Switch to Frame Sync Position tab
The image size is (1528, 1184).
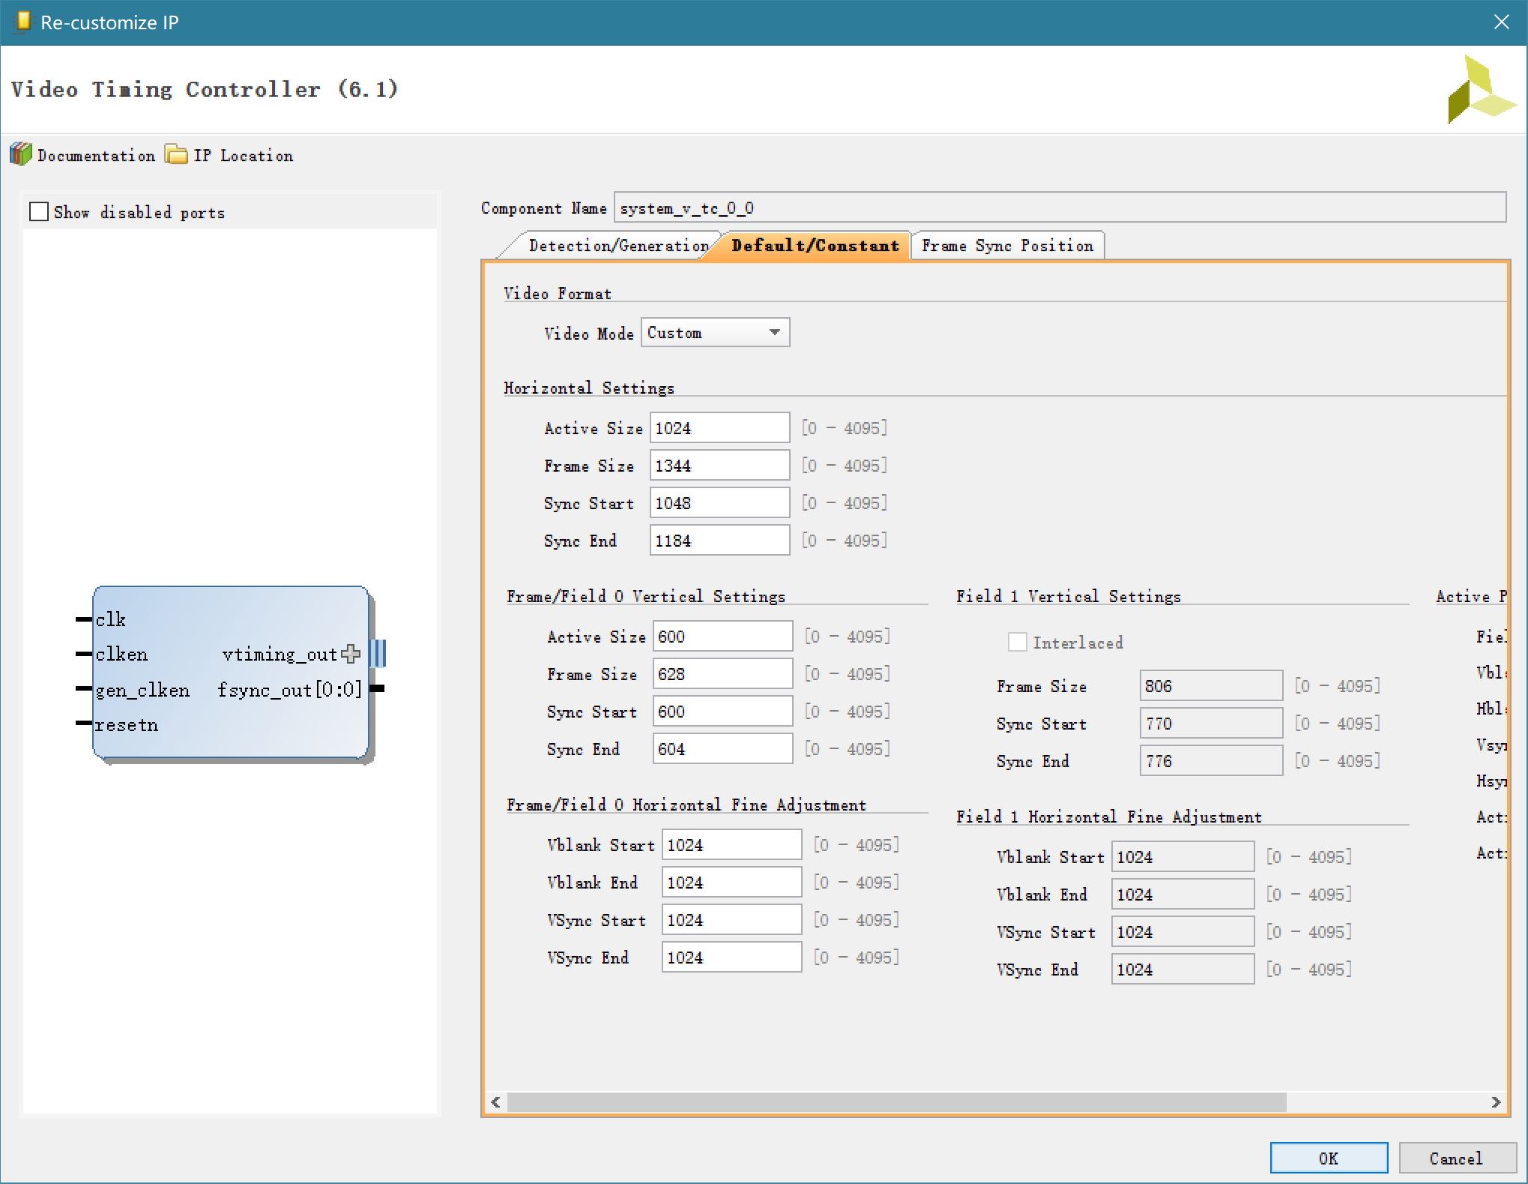(1007, 245)
